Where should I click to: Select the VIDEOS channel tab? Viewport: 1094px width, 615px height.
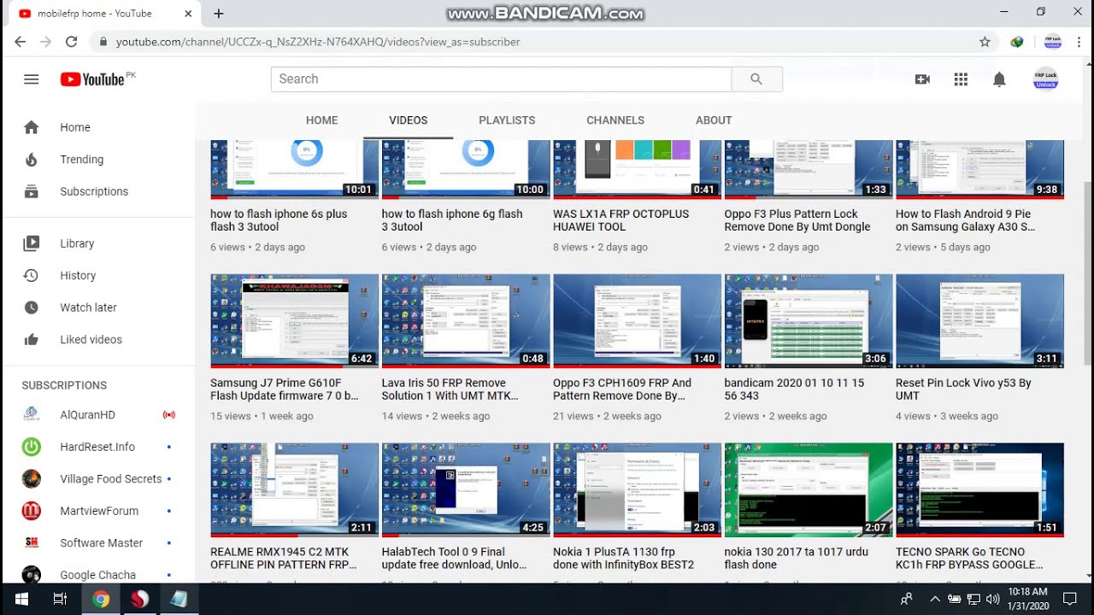coord(409,120)
